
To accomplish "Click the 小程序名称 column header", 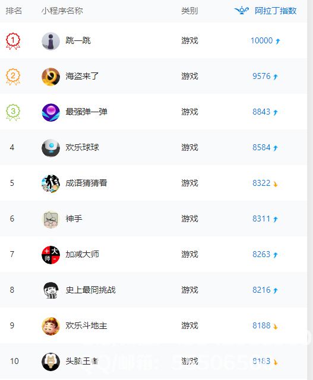I will [62, 11].
